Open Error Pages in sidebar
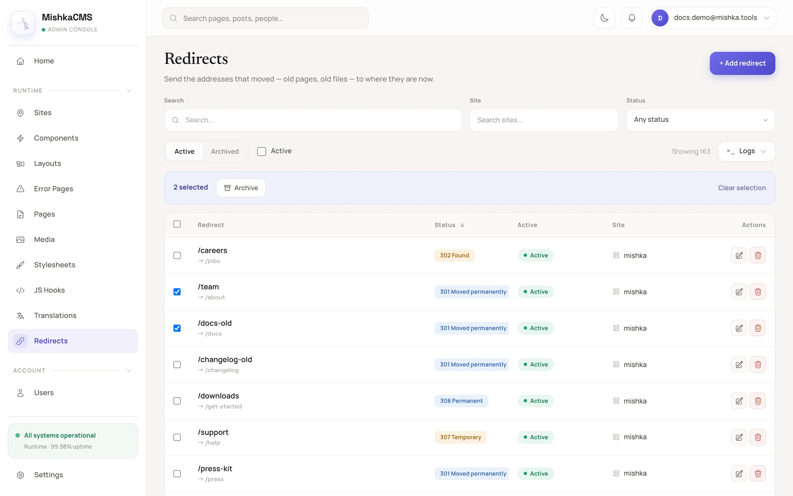This screenshot has height=496, width=793. pyautogui.click(x=73, y=189)
